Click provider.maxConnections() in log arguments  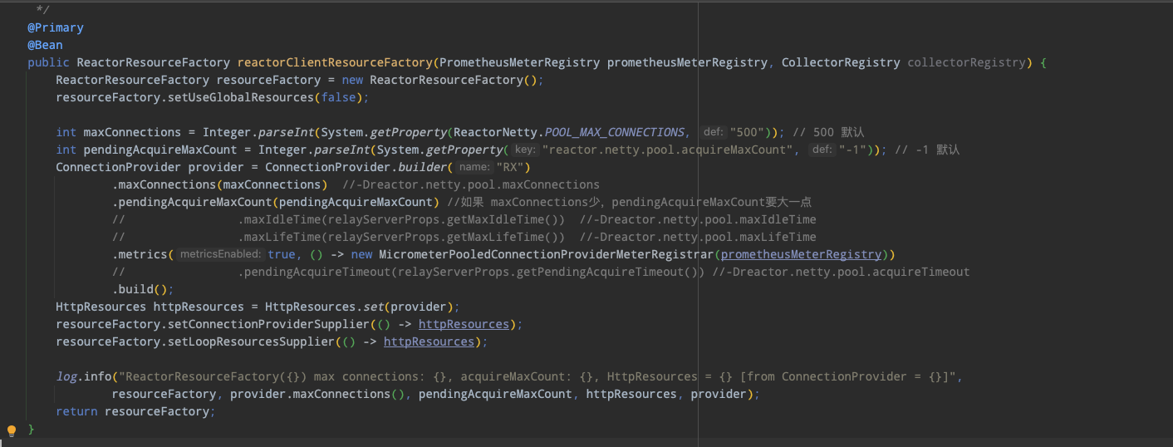click(317, 394)
